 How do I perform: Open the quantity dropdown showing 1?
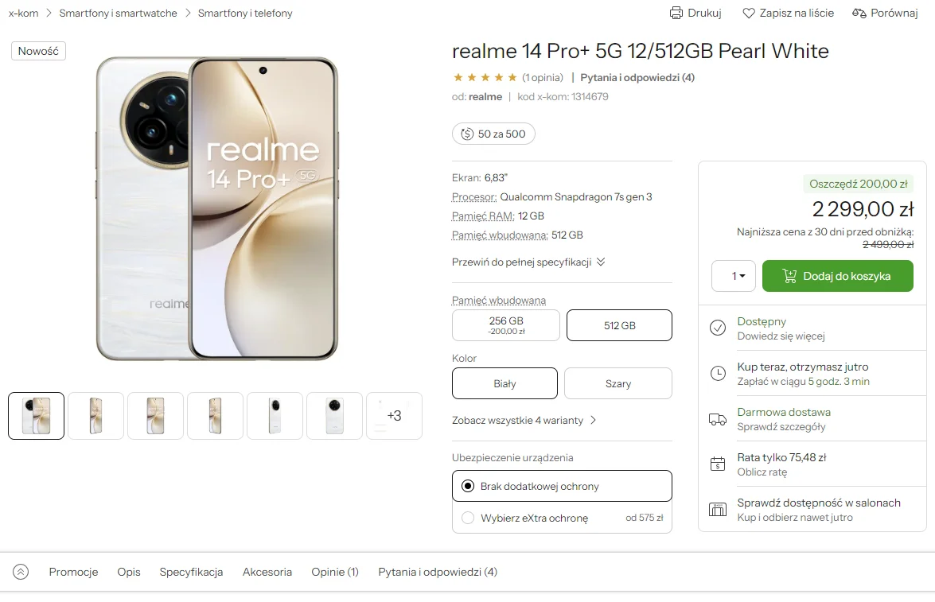coord(734,276)
